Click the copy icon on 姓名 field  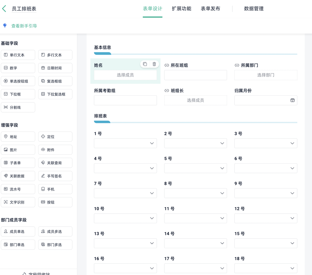click(x=145, y=64)
